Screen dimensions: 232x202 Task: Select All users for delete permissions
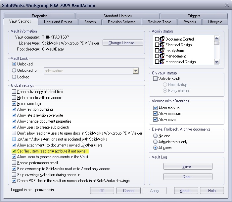click(155, 148)
